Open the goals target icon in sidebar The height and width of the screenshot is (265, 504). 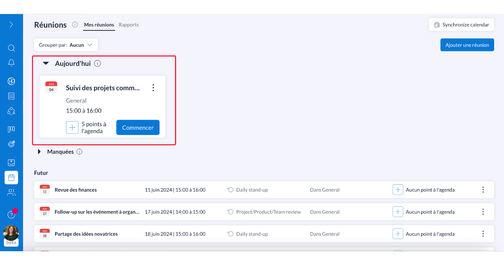[x=11, y=144]
